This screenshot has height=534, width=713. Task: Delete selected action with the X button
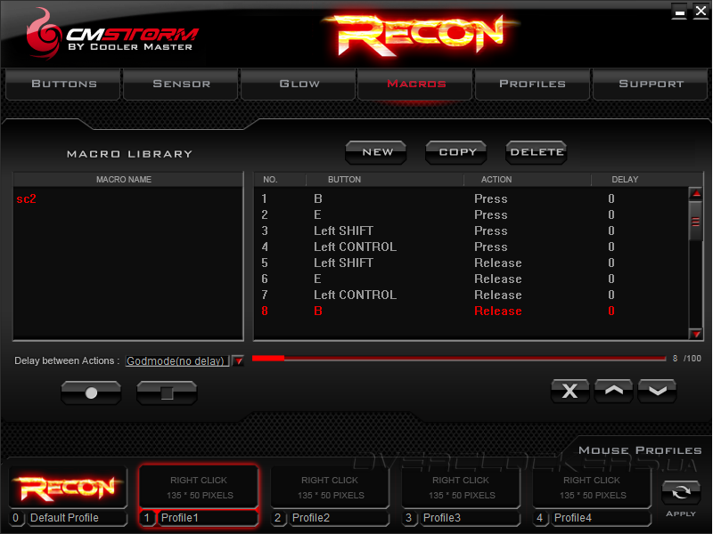(x=570, y=391)
